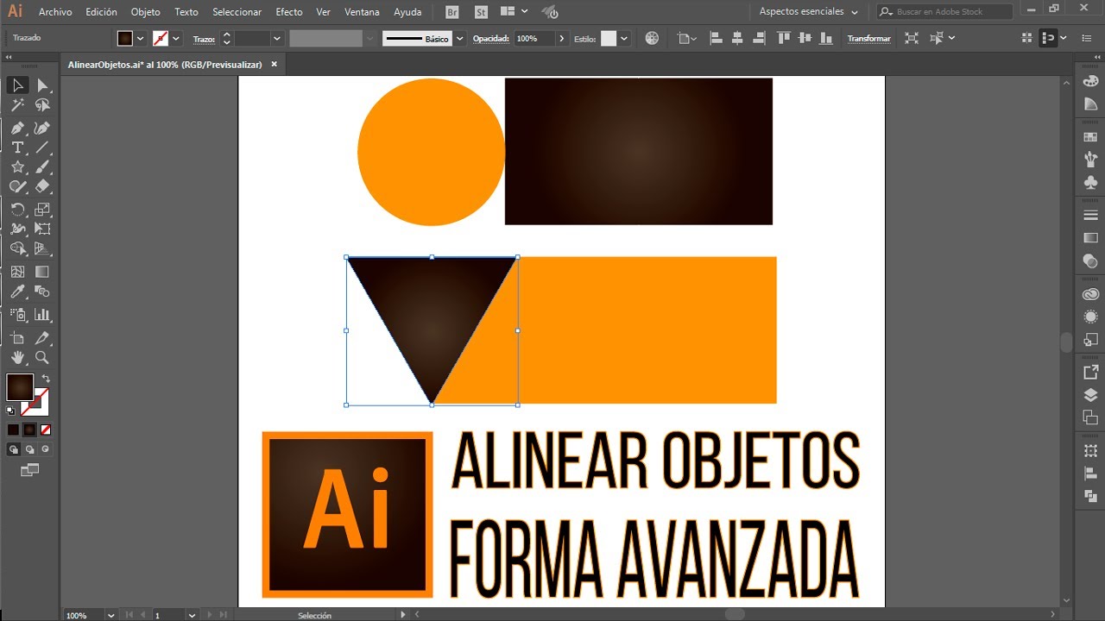Swap fill and stroke colors arrow
Image resolution: width=1105 pixels, height=621 pixels.
coord(46,379)
